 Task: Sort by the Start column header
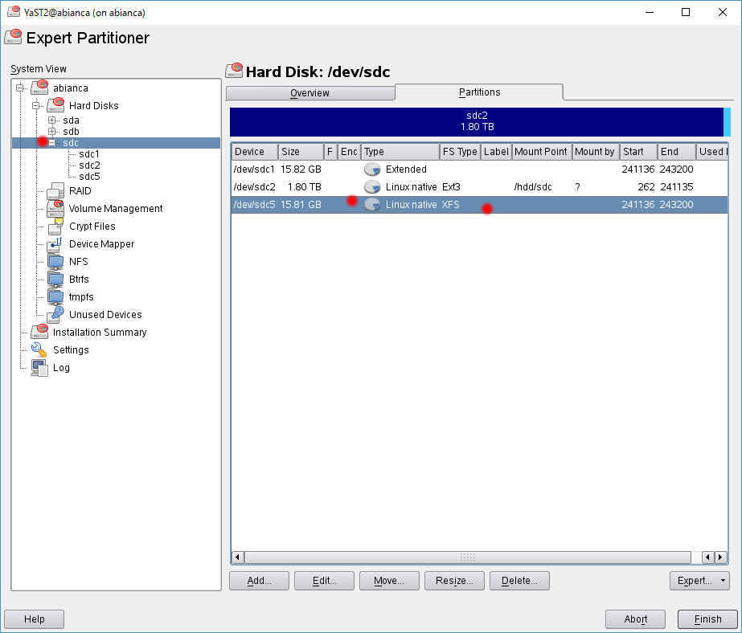pos(638,152)
